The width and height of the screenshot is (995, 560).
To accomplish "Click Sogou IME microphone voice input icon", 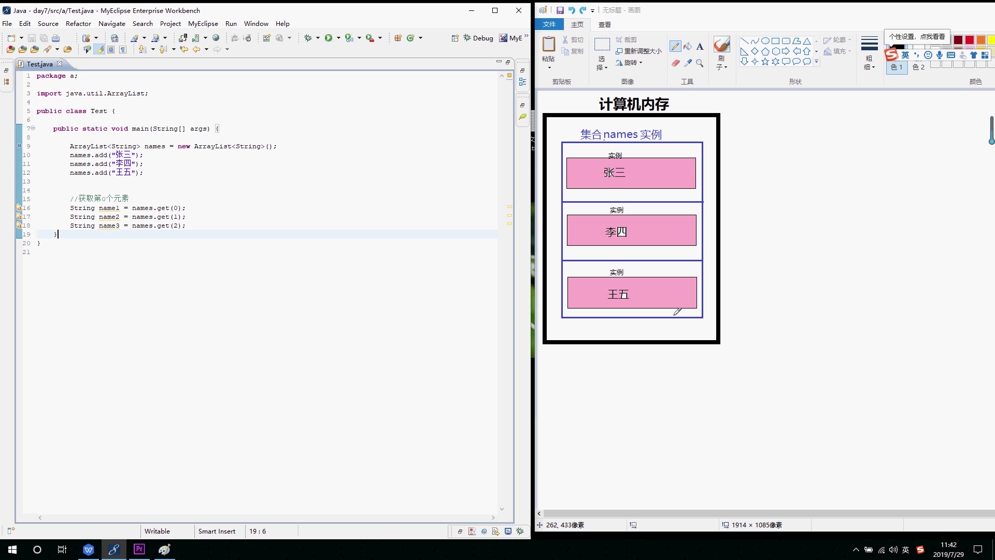I will (940, 55).
